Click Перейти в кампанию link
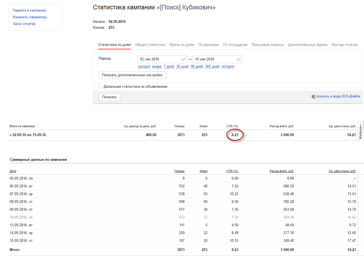 coord(29,10)
